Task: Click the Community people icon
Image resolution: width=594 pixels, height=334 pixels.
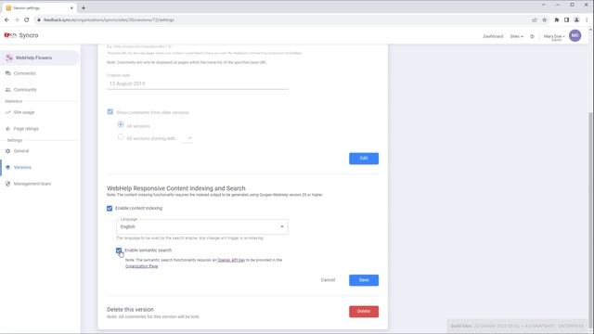Action: click(8, 90)
